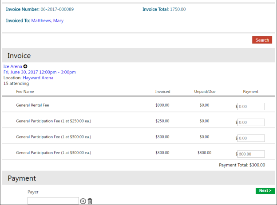
Task: Click the General Rental Fee payment field
Action: (251, 106)
